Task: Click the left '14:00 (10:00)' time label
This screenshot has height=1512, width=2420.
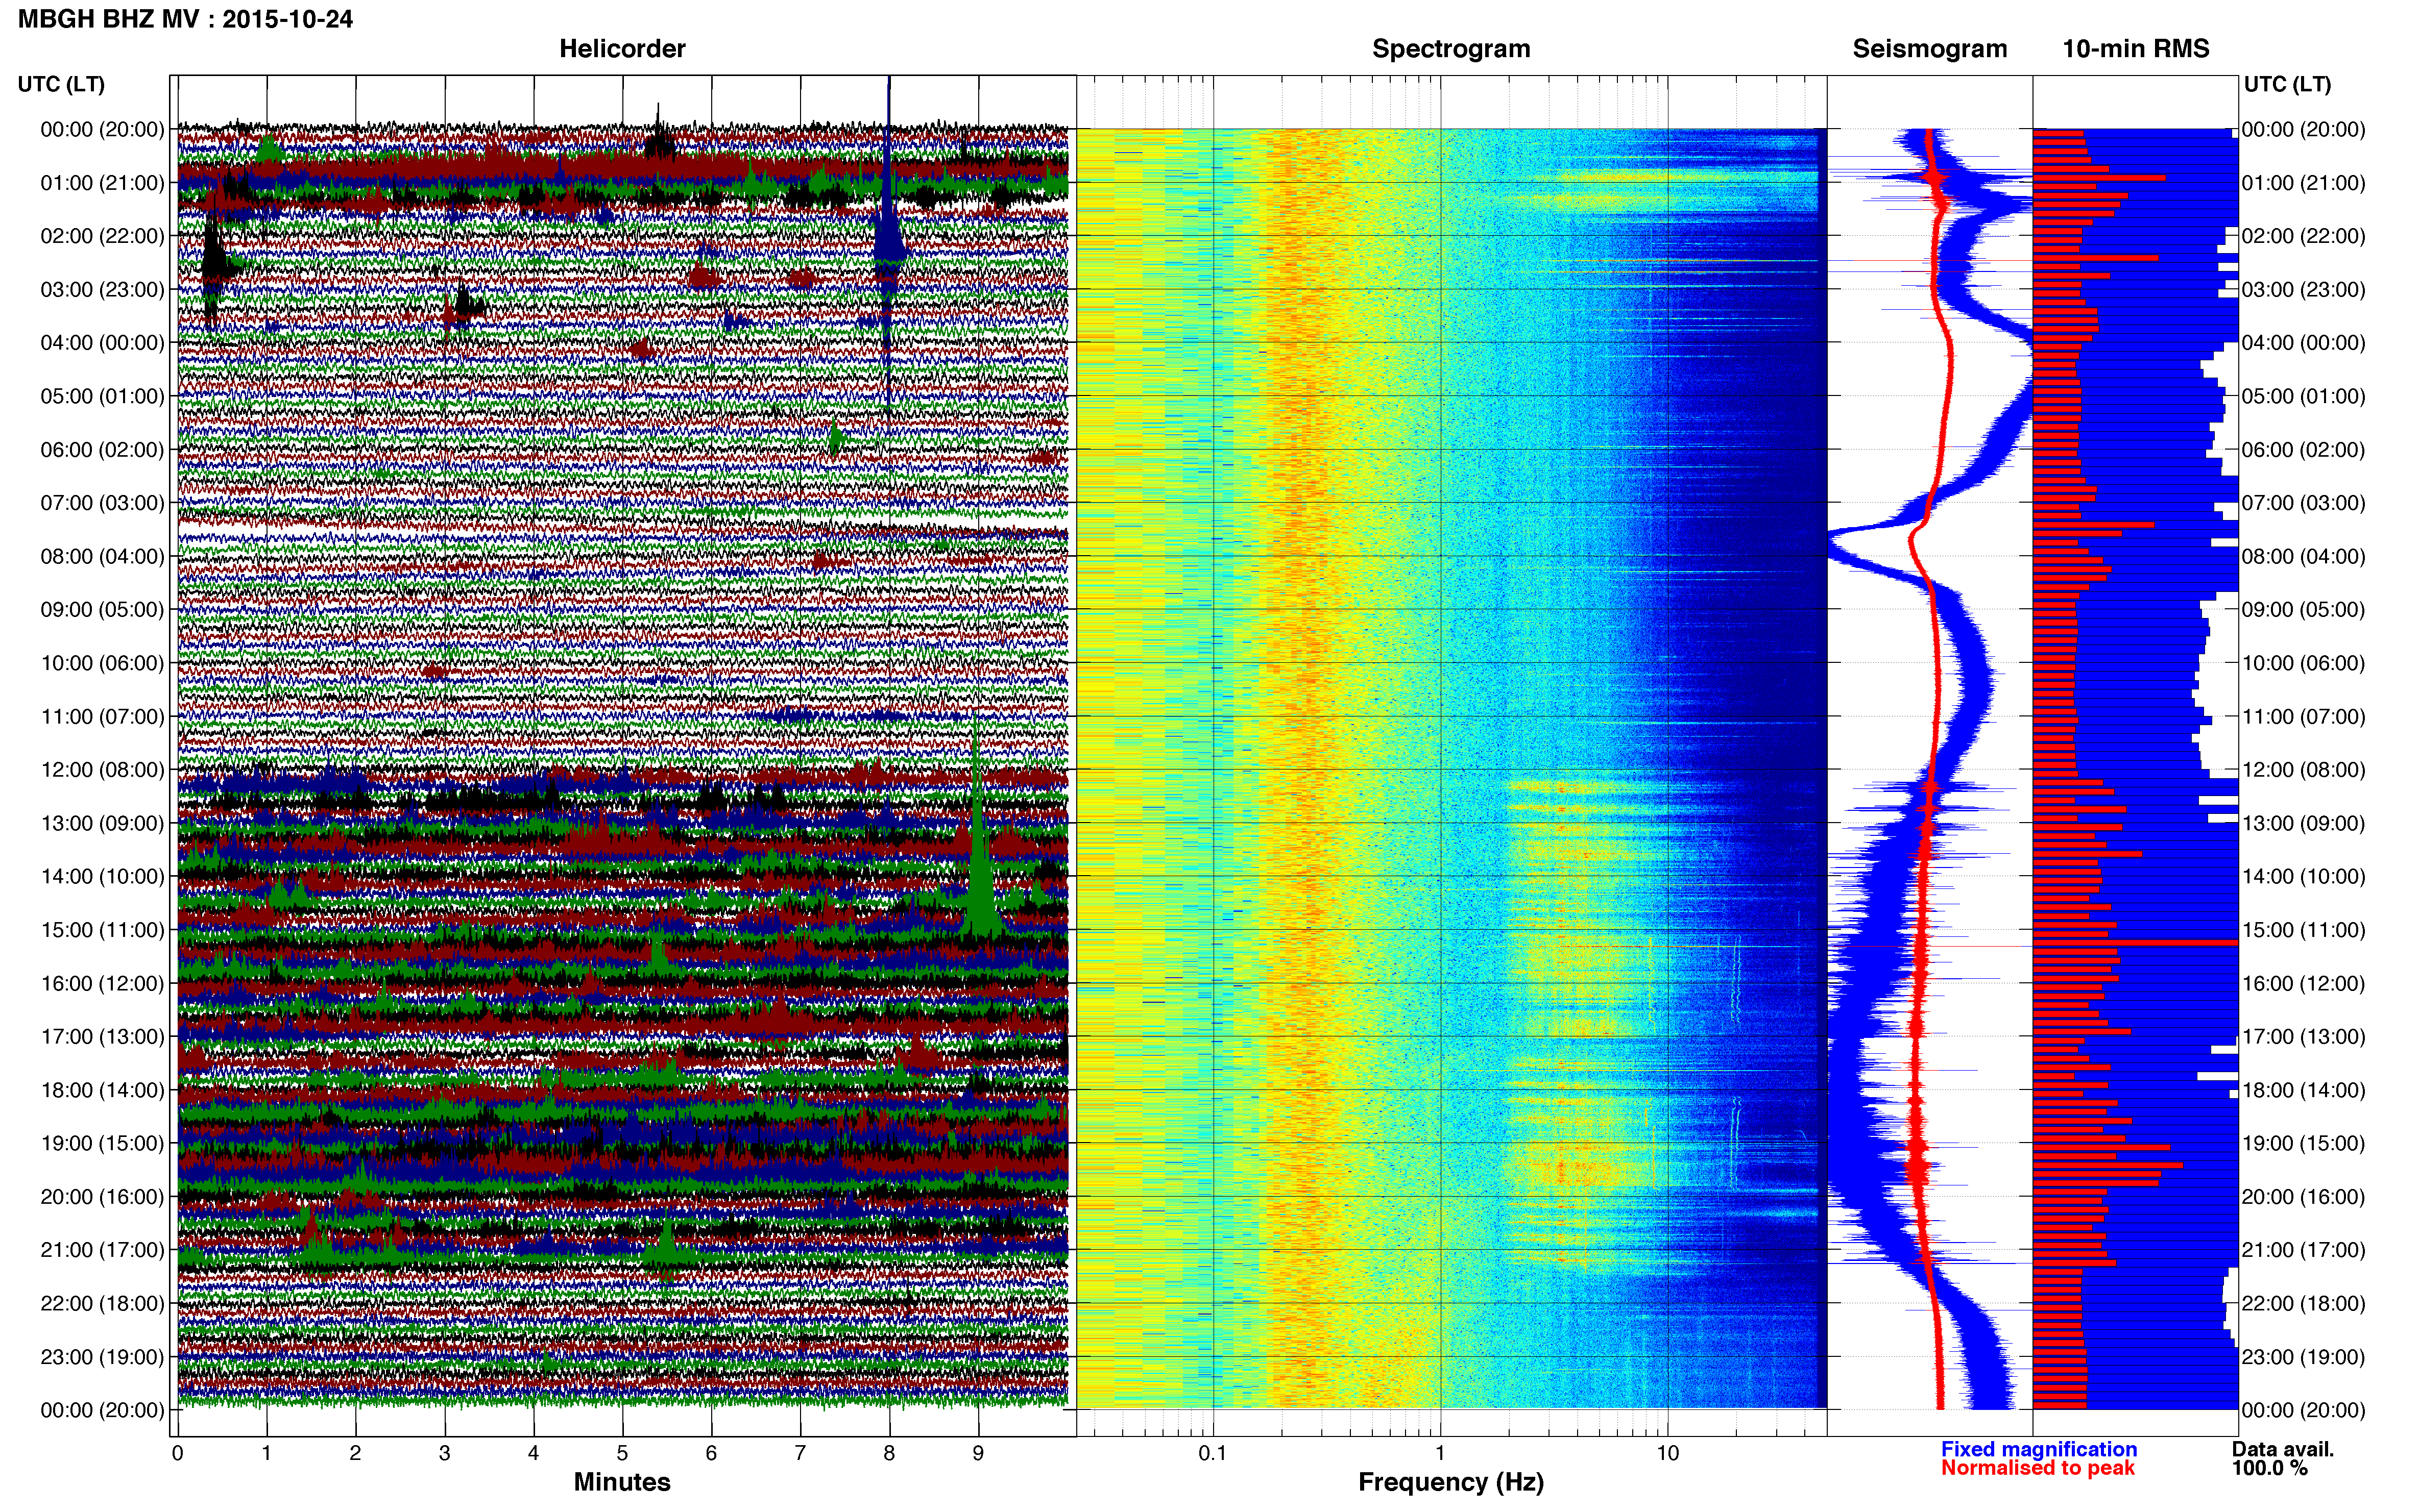Action: [102, 877]
